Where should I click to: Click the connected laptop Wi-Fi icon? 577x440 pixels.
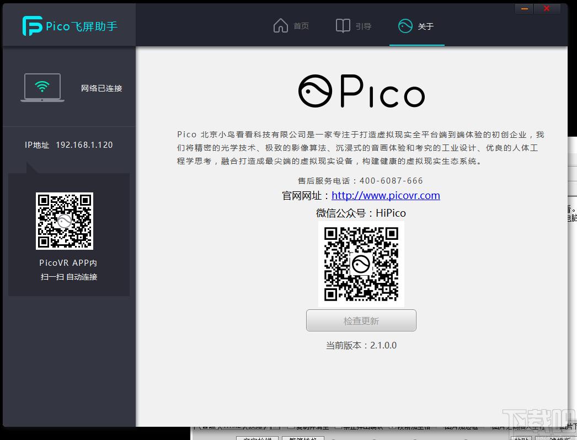coord(42,86)
